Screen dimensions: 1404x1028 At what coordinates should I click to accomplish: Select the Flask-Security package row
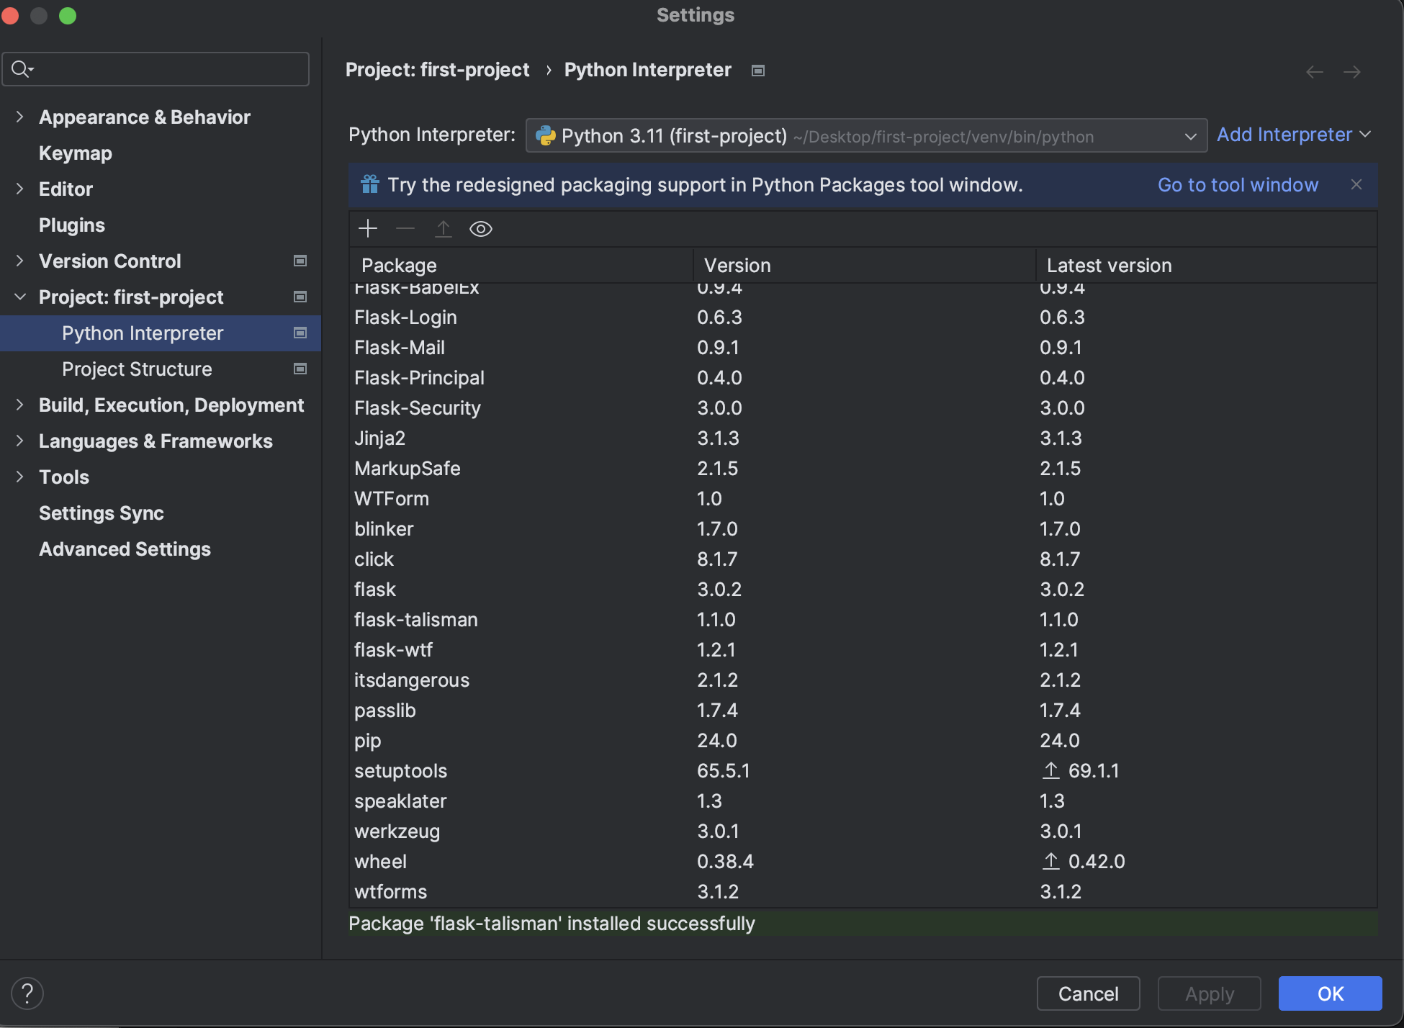point(863,407)
